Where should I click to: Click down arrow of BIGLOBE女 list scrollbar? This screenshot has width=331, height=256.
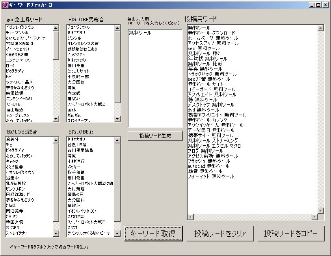117,234
